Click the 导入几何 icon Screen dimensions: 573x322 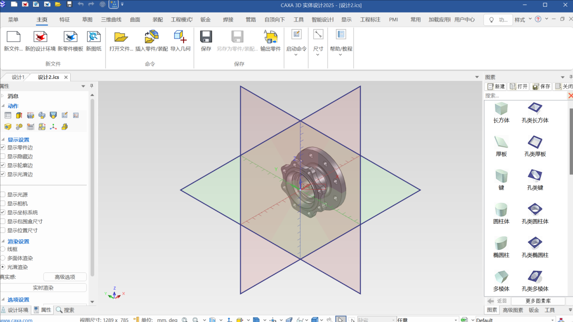click(x=180, y=37)
